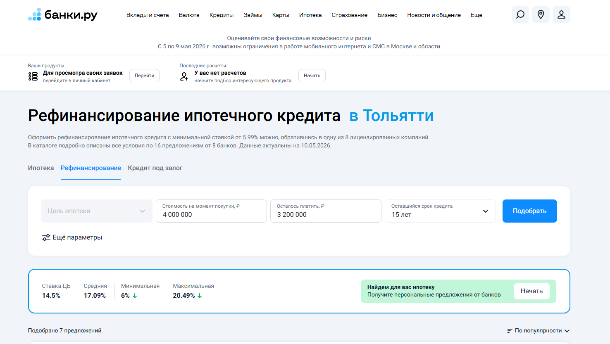
Task: Click the Рефинансирование ипотечного кредита heading
Action: point(184,116)
